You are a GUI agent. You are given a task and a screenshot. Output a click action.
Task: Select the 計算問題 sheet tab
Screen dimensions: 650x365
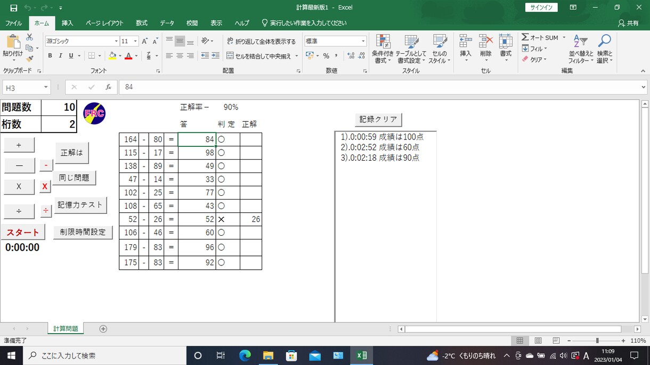[x=66, y=329]
